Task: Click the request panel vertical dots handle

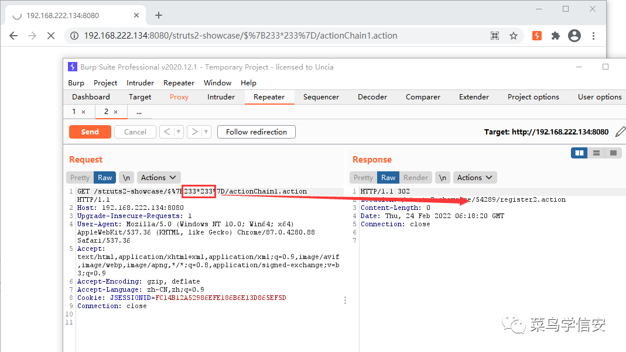Action: [346, 300]
